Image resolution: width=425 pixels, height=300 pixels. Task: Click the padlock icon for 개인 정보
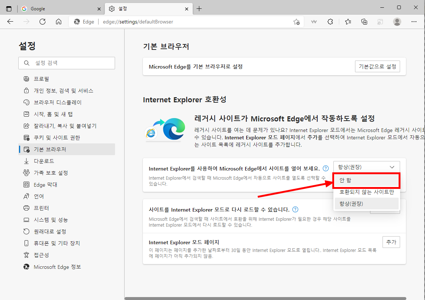pos(26,91)
